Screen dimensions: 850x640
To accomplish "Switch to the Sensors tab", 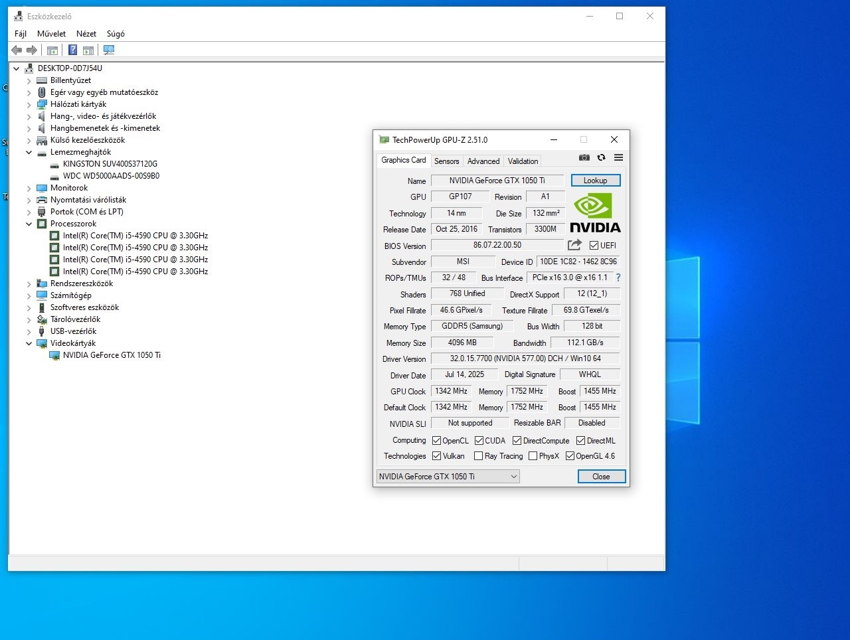I will click(x=446, y=161).
